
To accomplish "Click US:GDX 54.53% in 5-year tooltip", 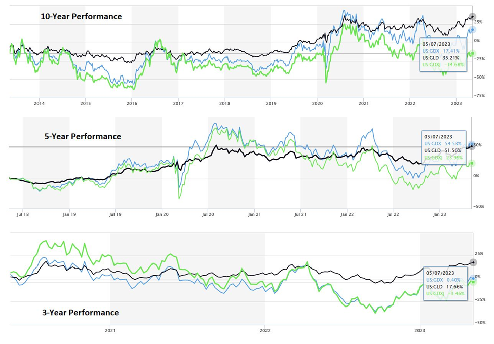I will 443,144.
